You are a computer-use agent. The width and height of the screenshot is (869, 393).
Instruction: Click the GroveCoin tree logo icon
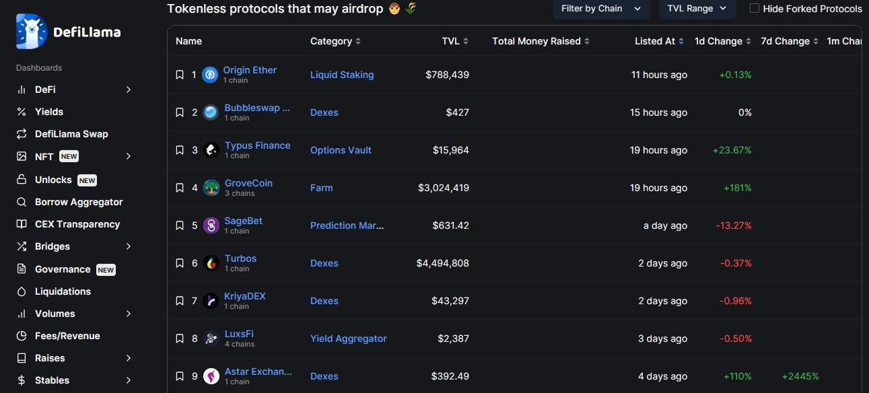[x=211, y=188]
